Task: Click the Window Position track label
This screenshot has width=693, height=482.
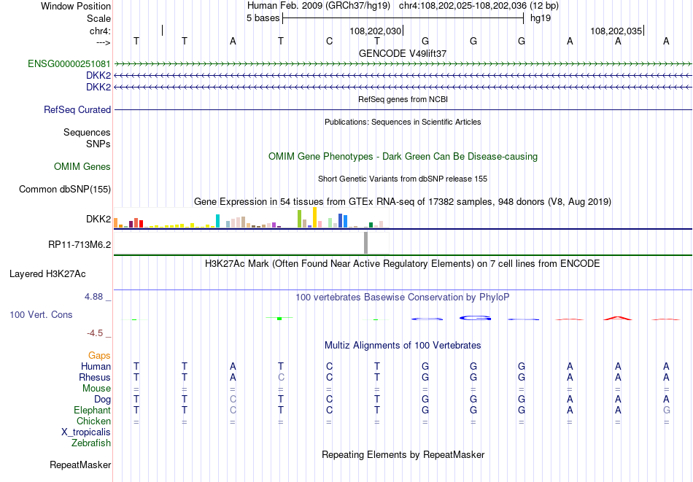Action: [x=76, y=6]
